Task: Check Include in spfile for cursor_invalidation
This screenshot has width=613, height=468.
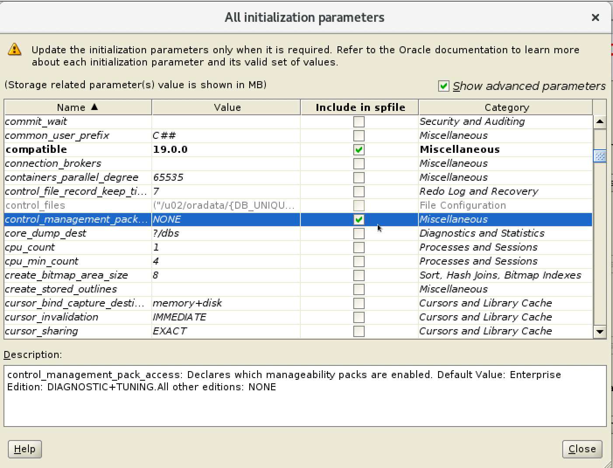Action: click(x=359, y=317)
